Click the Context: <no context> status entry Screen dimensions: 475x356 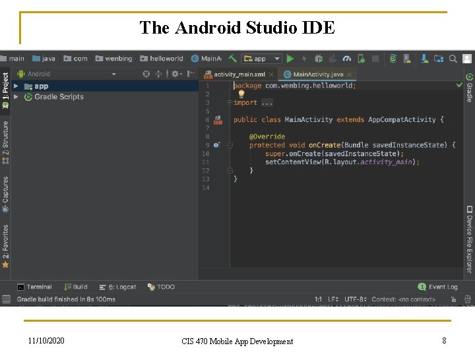pos(404,299)
